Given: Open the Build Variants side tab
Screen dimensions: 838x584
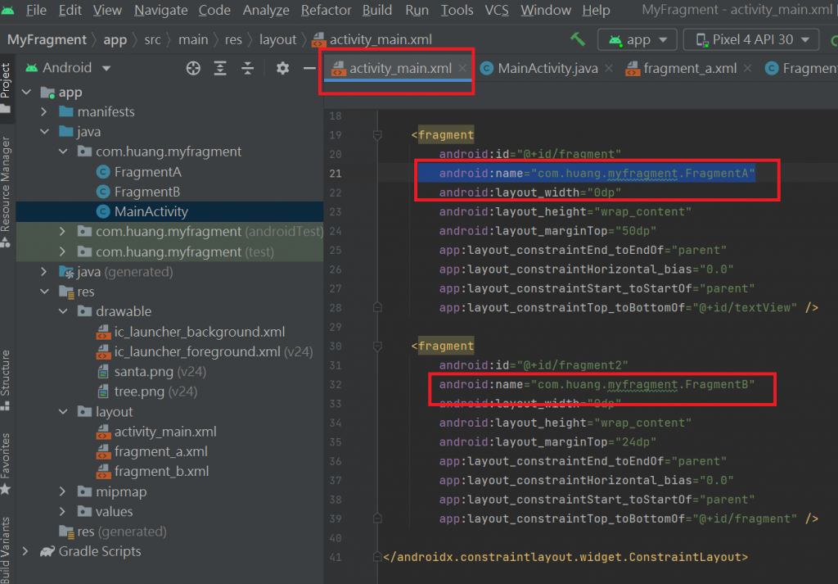Looking at the screenshot, I should [x=6, y=550].
